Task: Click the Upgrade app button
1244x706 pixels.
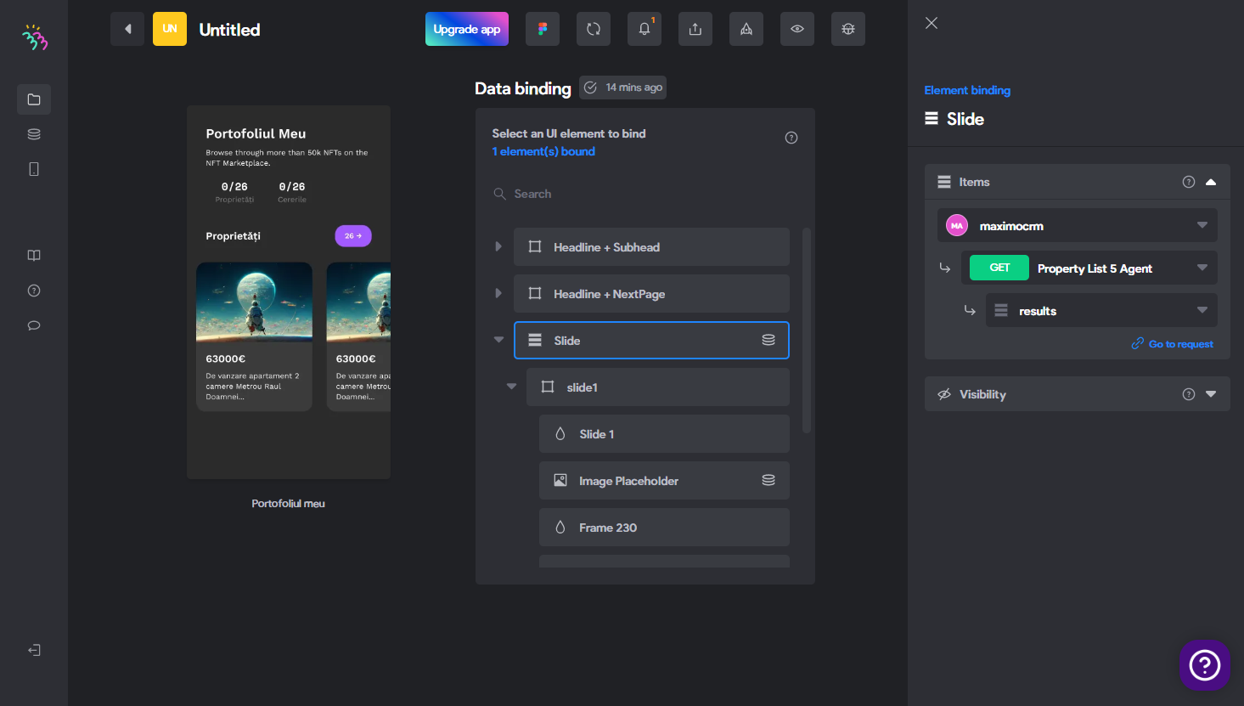Action: tap(467, 29)
